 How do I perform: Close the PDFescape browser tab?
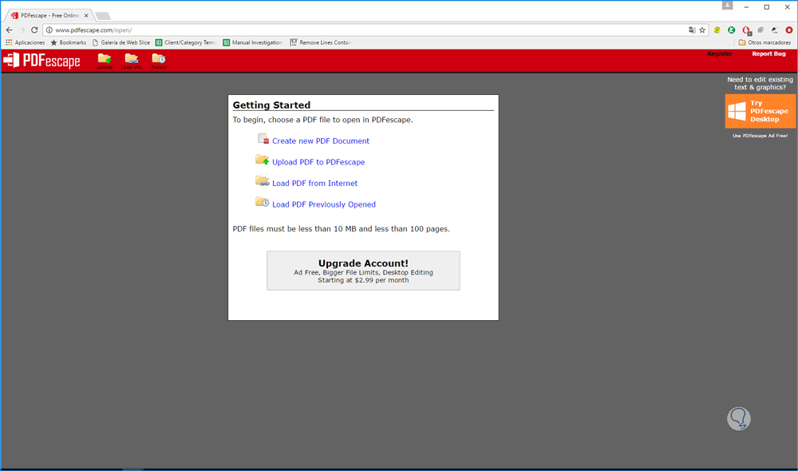pyautogui.click(x=86, y=16)
